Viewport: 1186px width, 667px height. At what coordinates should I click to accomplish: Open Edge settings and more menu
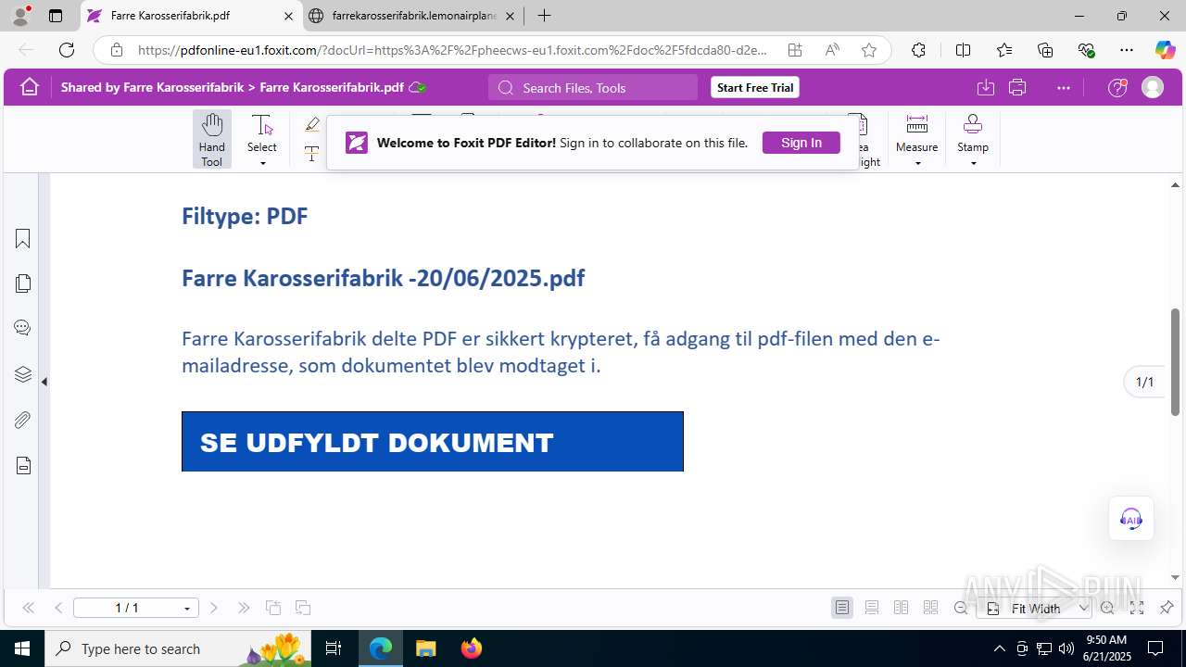tap(1127, 50)
